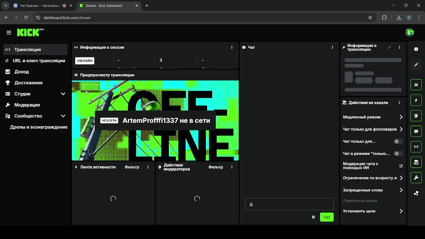Open the browser tab search dropdown
Screen dimensions: 425x239
pyautogui.click(x=6, y=6)
